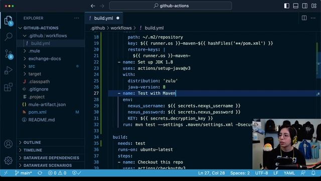The image size is (321, 181).
Task: Open Source Control view with 3 changes
Action: click(9, 54)
